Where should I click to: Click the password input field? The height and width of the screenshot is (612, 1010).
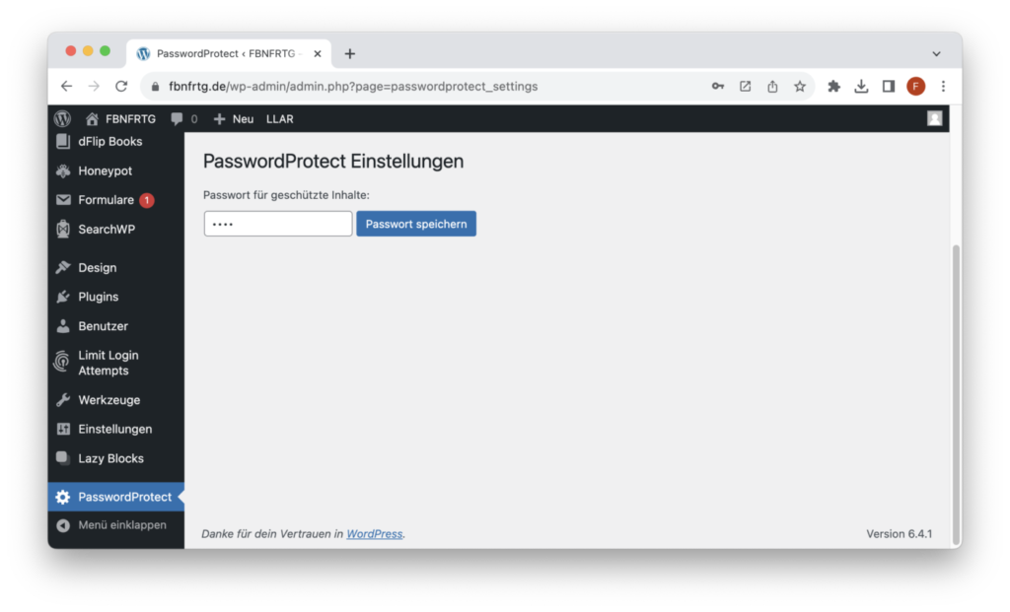pyautogui.click(x=278, y=224)
